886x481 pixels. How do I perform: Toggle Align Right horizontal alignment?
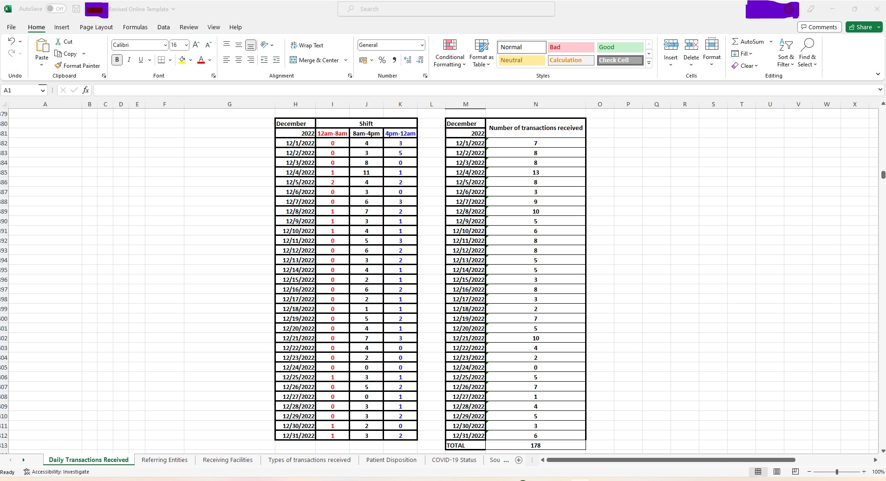(x=250, y=60)
